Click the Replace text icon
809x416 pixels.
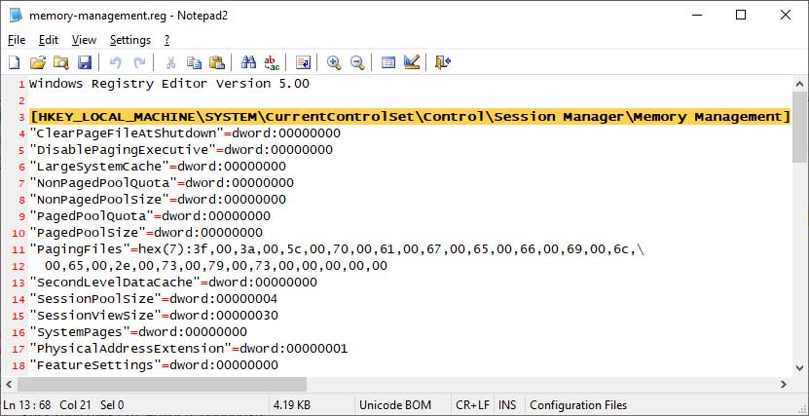[x=272, y=62]
